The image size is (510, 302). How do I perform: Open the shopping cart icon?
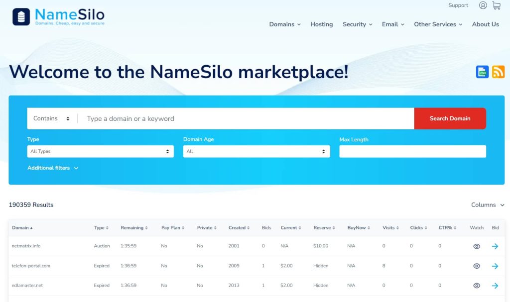click(497, 5)
